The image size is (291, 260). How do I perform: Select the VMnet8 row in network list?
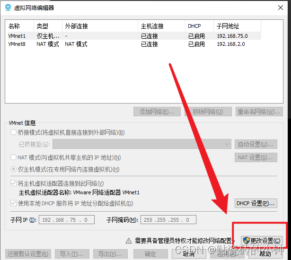pyautogui.click(x=134, y=44)
